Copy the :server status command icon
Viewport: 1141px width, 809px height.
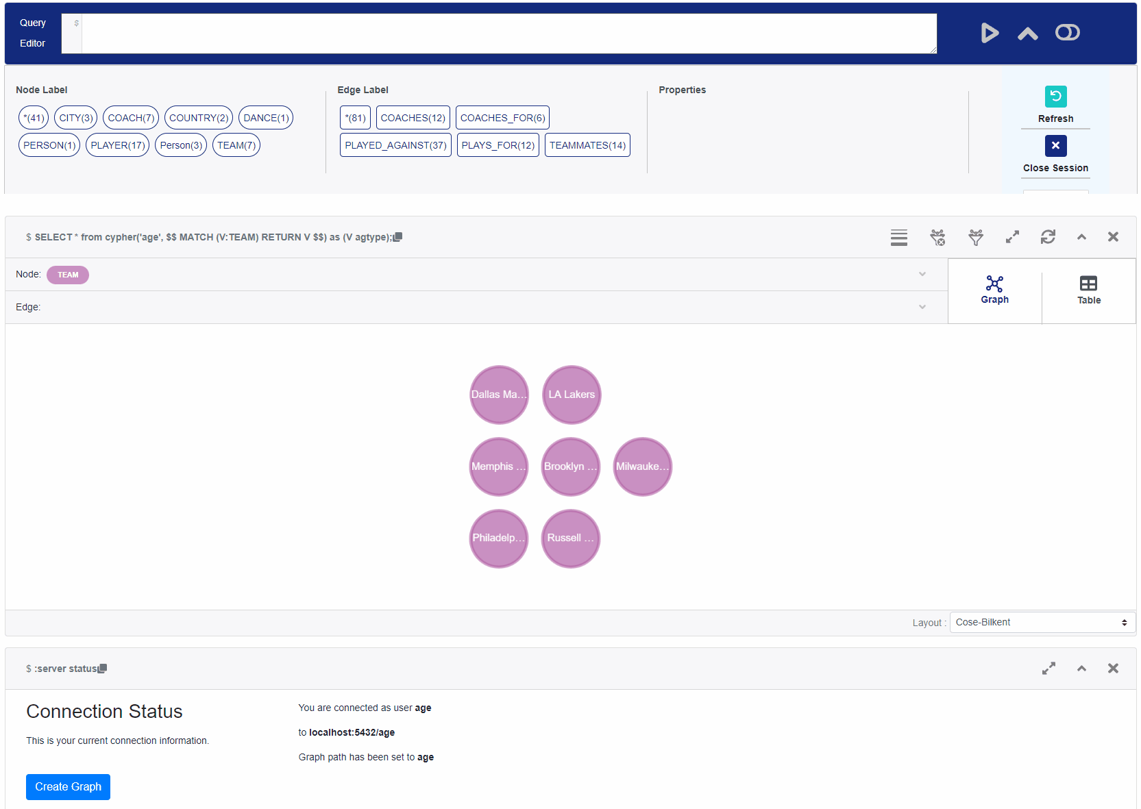click(x=102, y=669)
